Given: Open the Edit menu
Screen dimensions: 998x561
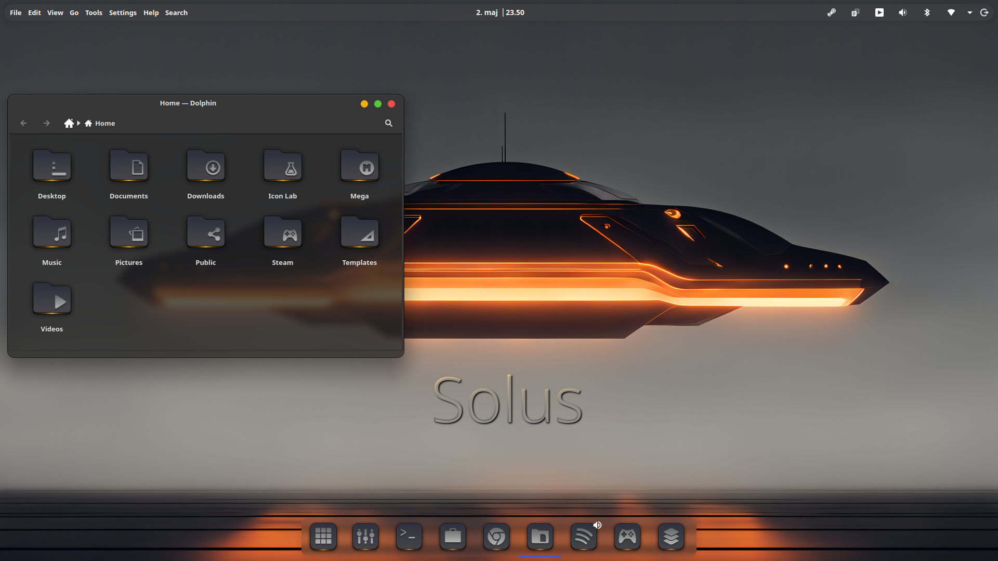Looking at the screenshot, I should pos(34,12).
